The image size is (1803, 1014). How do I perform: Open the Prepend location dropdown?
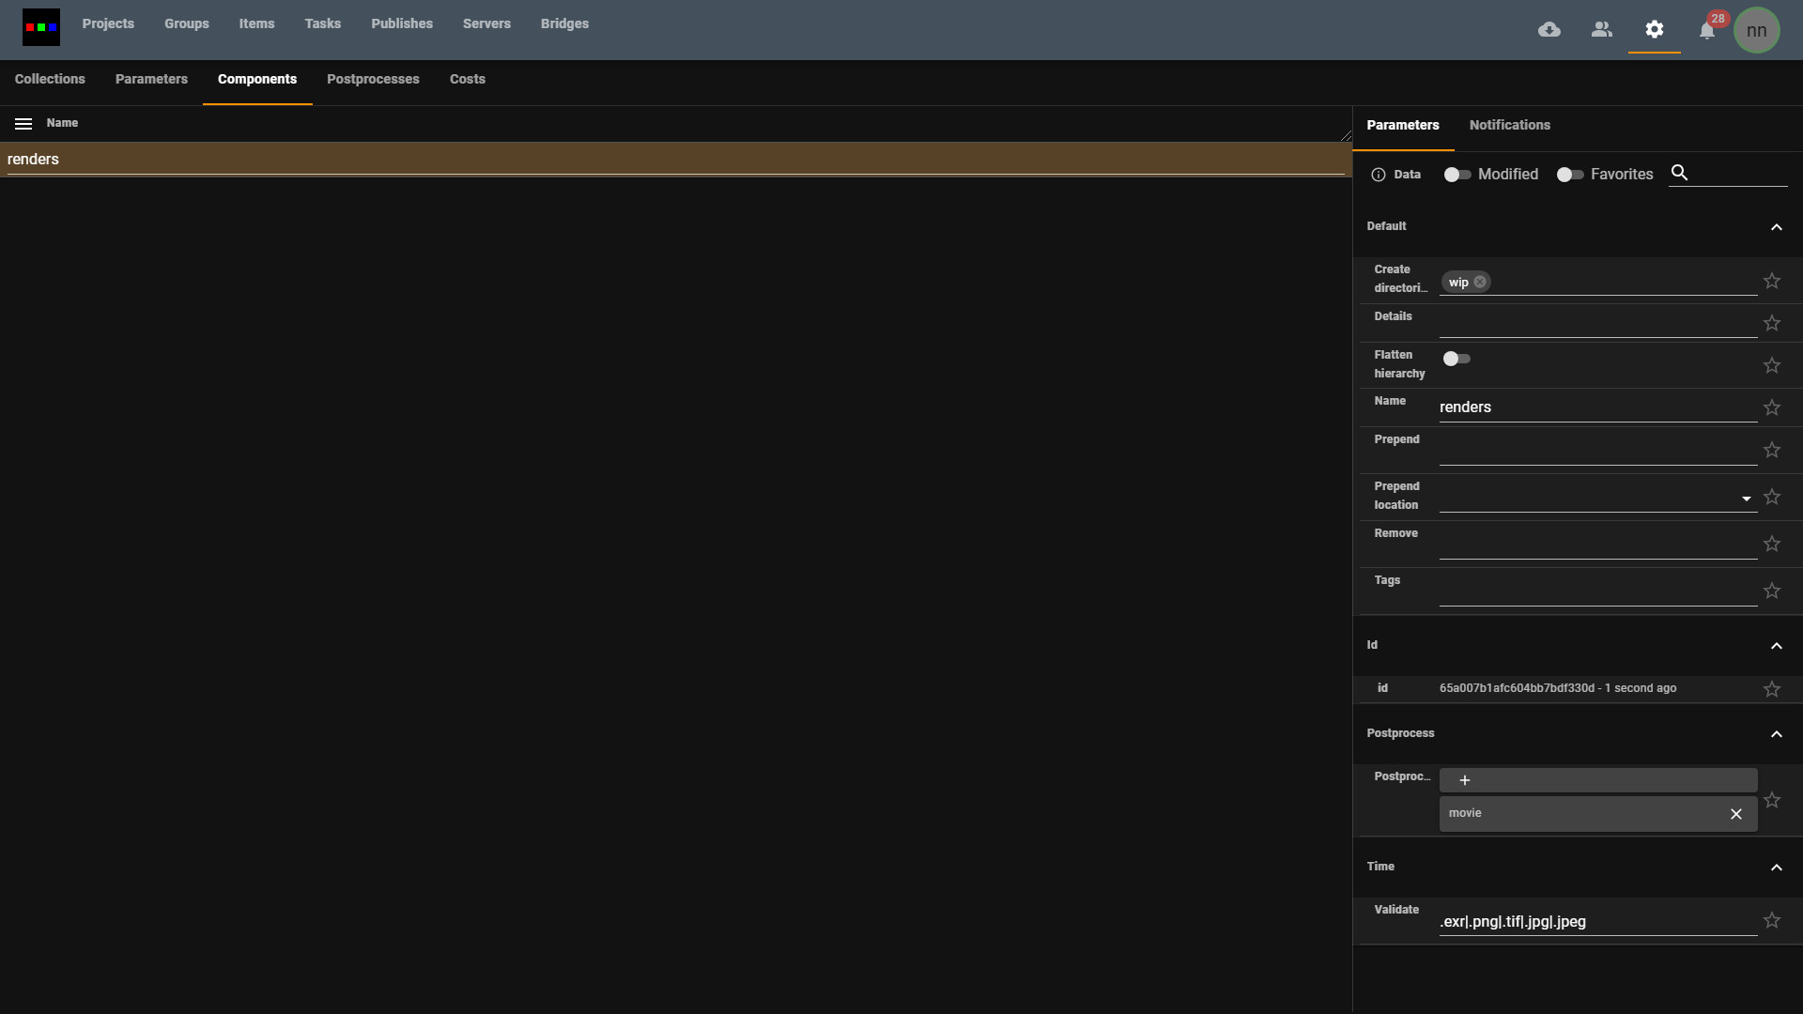[x=1746, y=499]
